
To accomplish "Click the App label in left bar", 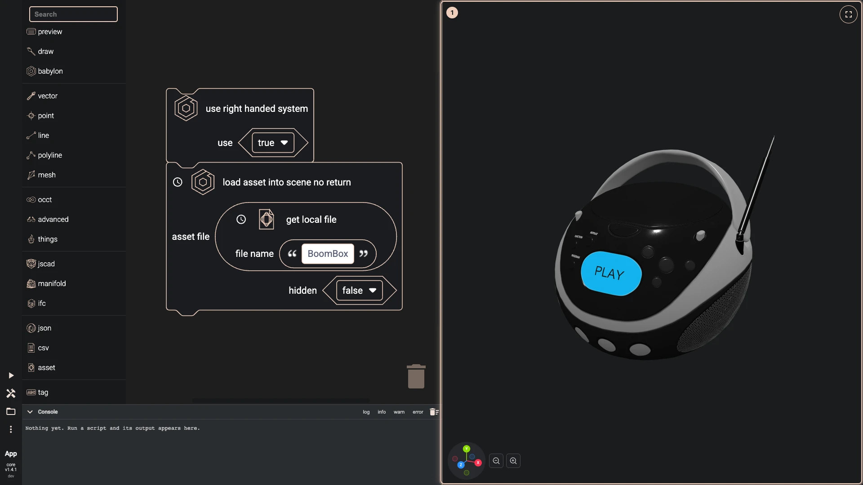I will coord(11,454).
